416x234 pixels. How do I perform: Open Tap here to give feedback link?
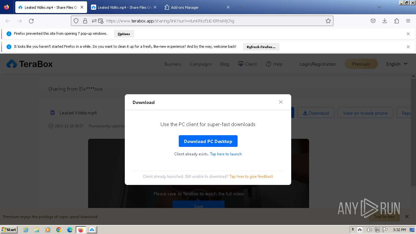click(x=251, y=176)
